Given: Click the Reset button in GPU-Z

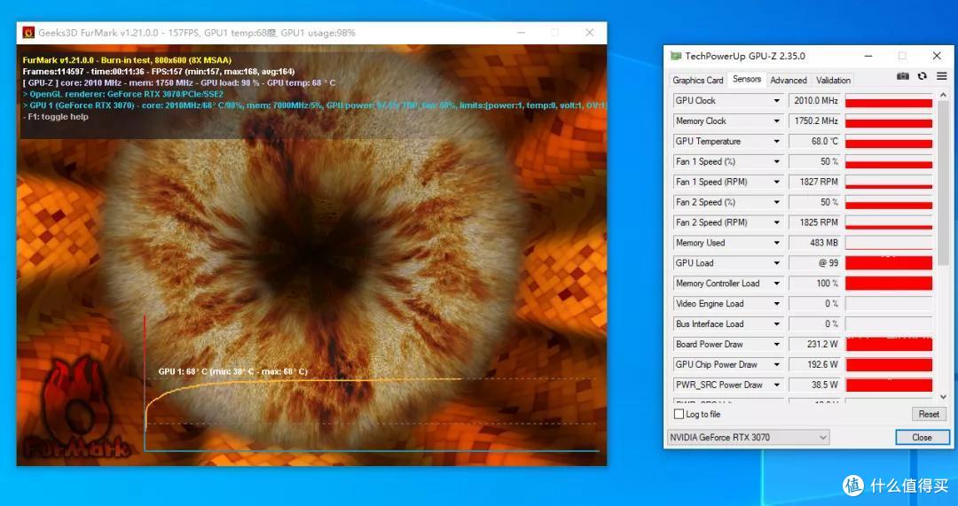Looking at the screenshot, I should (x=929, y=414).
